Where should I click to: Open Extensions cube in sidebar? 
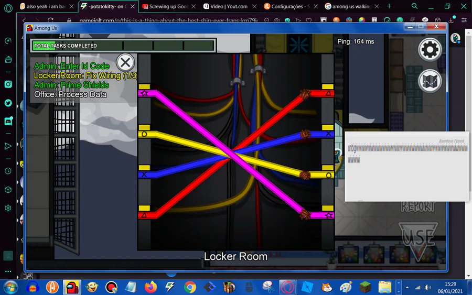point(8,190)
